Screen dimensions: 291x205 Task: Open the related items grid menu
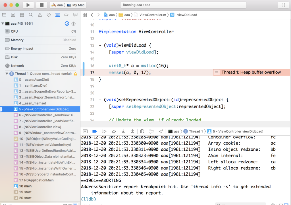(85, 15)
